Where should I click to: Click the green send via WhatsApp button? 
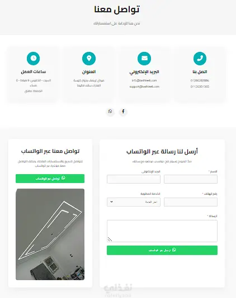pyautogui.click(x=162, y=250)
